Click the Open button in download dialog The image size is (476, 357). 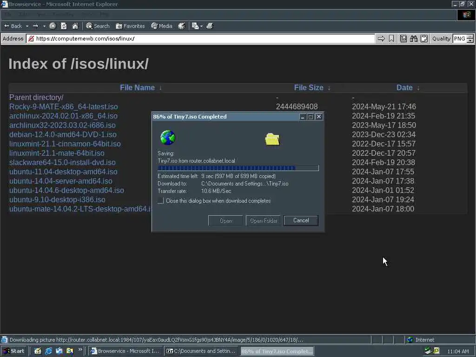[225, 220]
